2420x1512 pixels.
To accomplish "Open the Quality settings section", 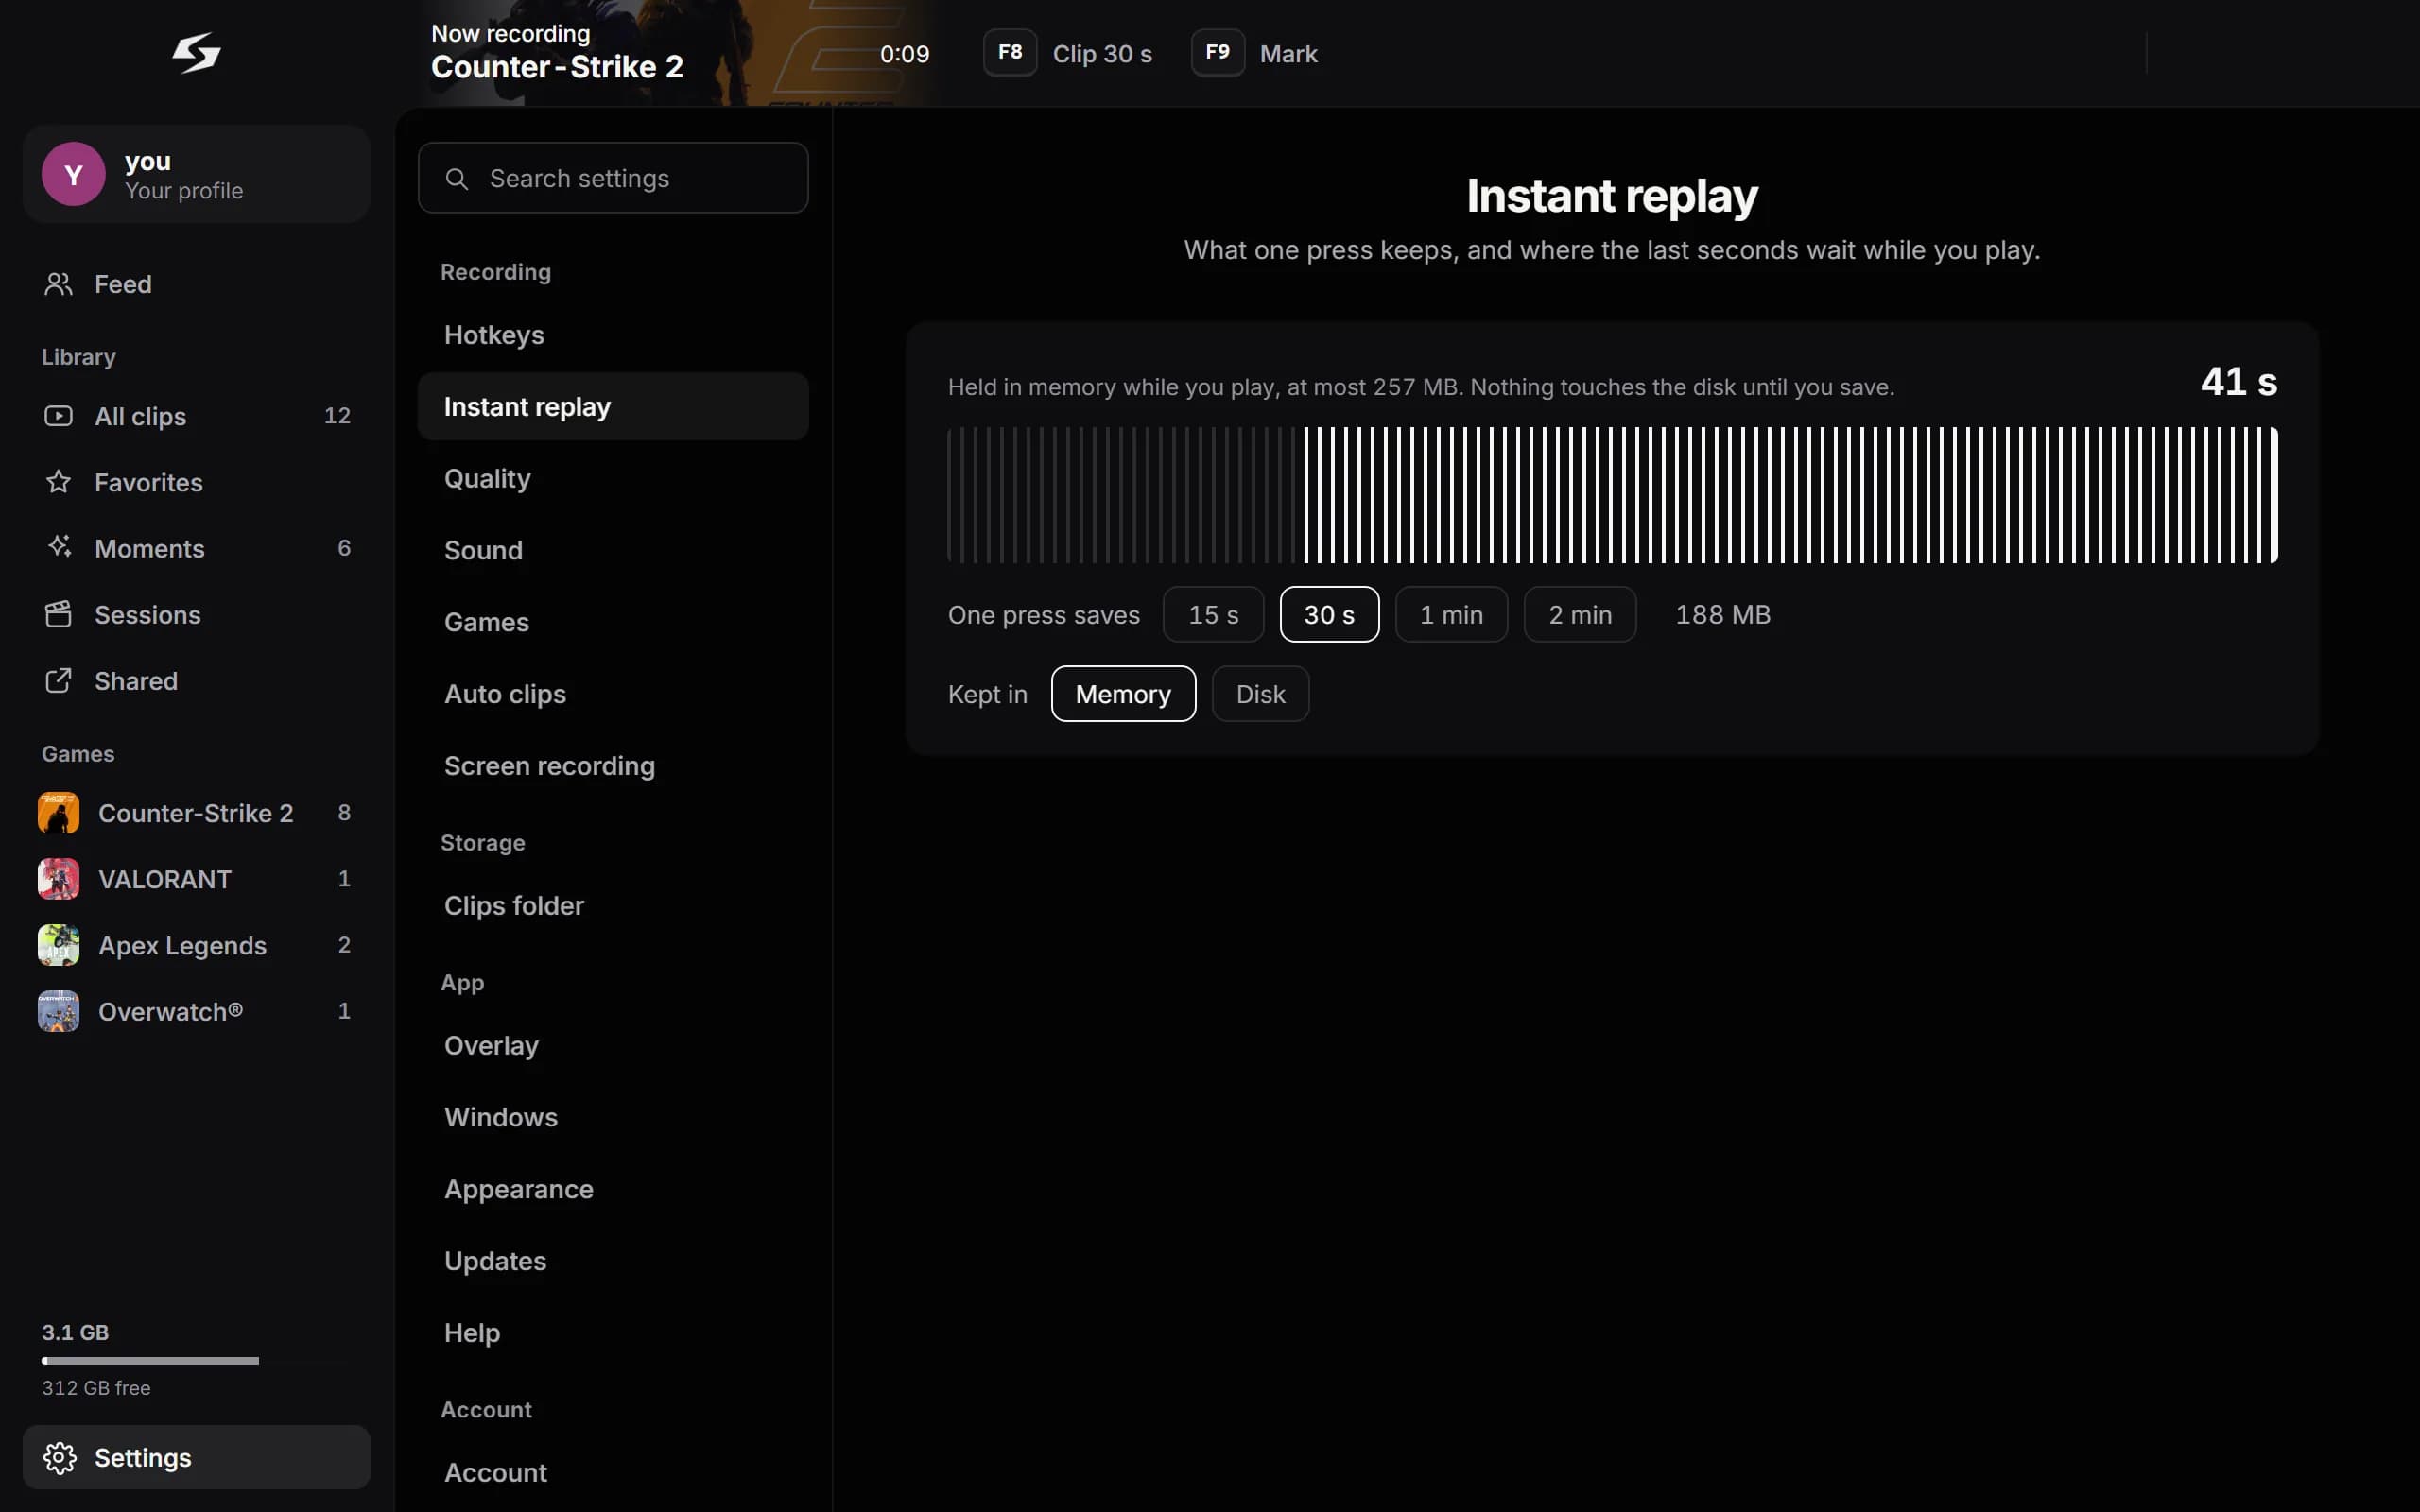I will (x=613, y=479).
